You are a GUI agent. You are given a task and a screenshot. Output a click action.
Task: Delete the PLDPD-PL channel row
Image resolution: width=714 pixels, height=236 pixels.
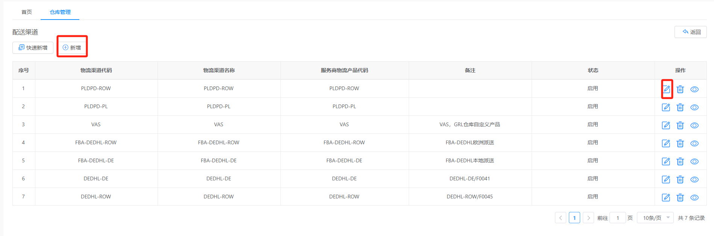coord(680,107)
